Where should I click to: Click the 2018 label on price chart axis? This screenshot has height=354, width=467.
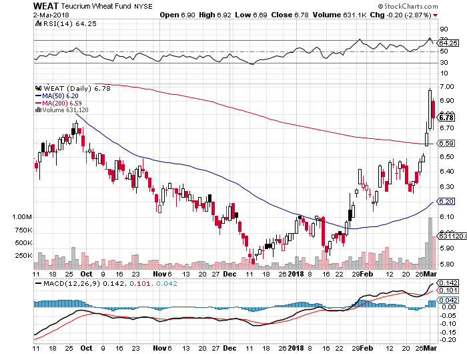pos(296,274)
